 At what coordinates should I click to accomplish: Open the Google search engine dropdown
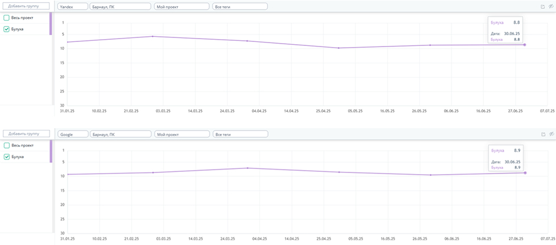[73, 134]
